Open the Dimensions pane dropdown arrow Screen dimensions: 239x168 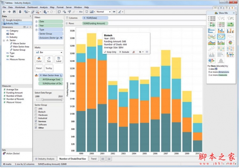point(31,27)
